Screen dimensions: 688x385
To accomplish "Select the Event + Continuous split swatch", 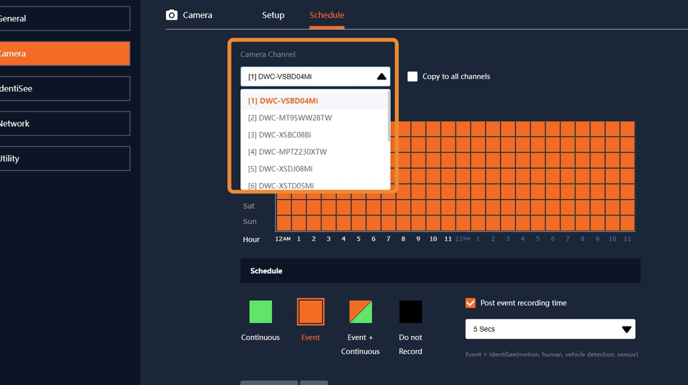I will pos(361,312).
